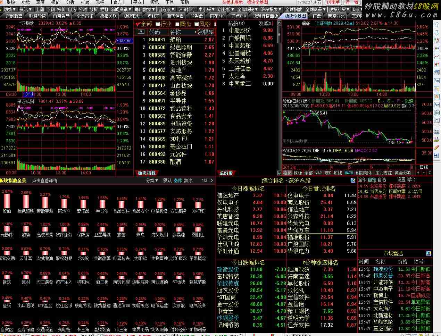Open the 分类 dropdown in sector panorama
The image size is (441, 336).
(x=152, y=180)
